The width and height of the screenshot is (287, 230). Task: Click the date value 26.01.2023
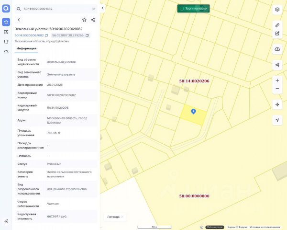pos(55,85)
